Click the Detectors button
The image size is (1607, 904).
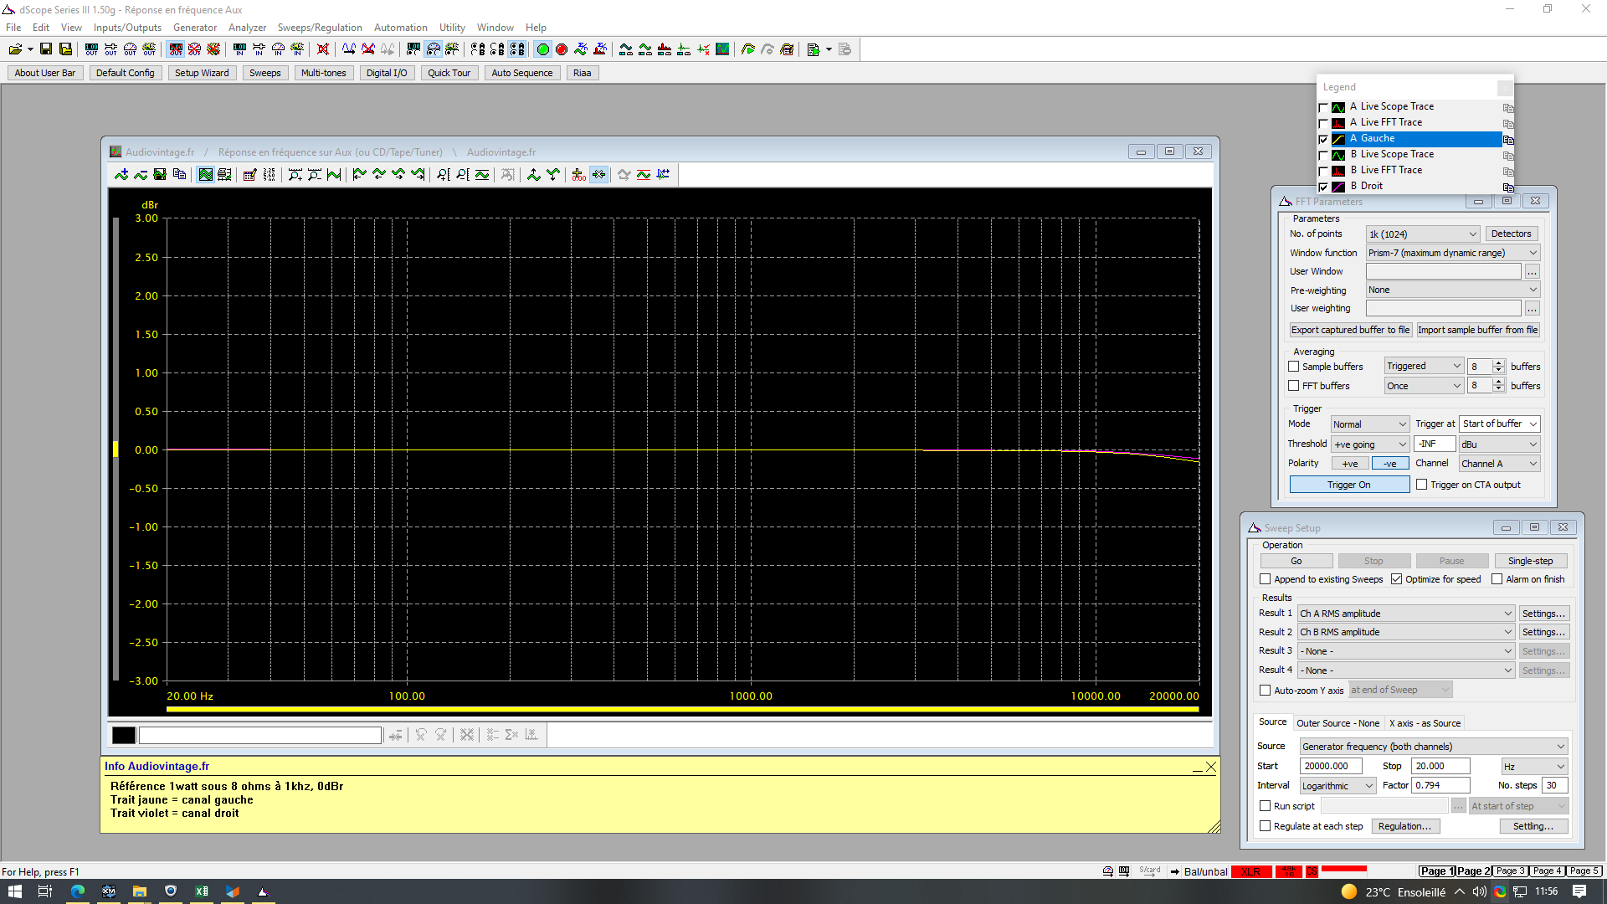click(x=1511, y=234)
